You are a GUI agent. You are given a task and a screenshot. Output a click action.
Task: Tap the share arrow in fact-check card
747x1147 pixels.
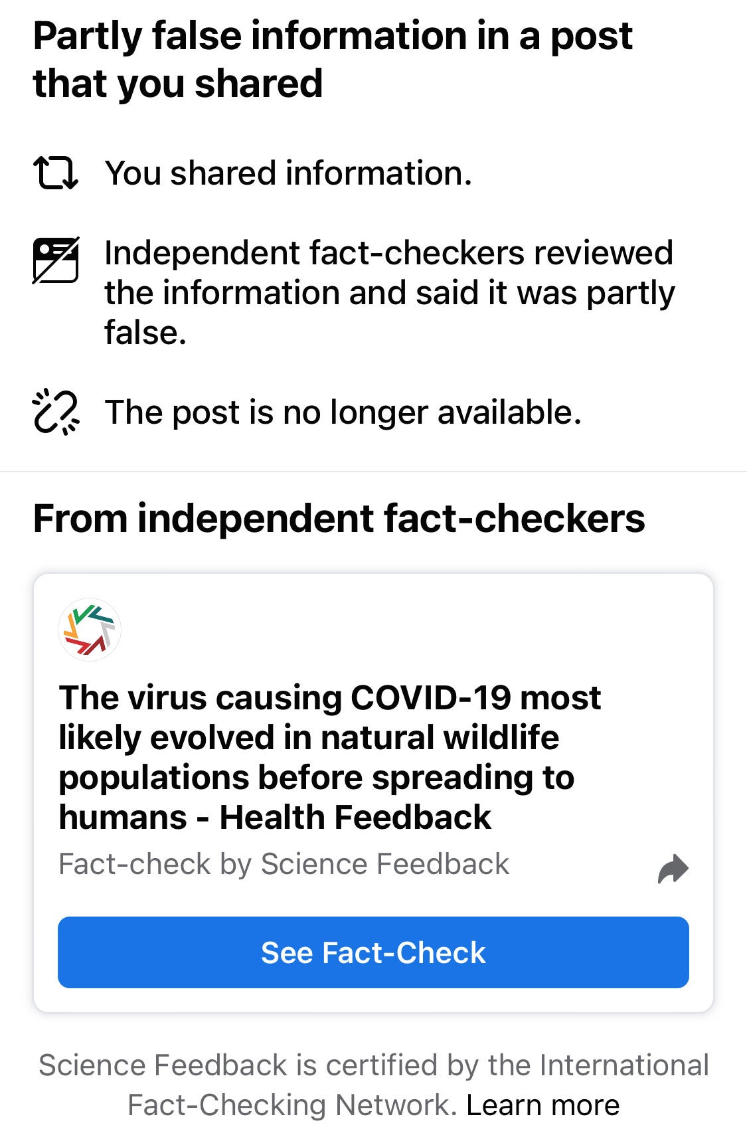pyautogui.click(x=673, y=869)
